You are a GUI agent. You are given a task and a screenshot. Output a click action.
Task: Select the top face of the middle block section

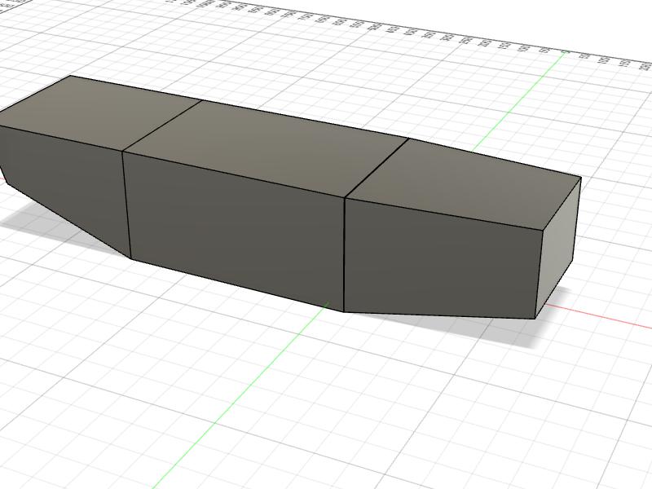pos(267,148)
